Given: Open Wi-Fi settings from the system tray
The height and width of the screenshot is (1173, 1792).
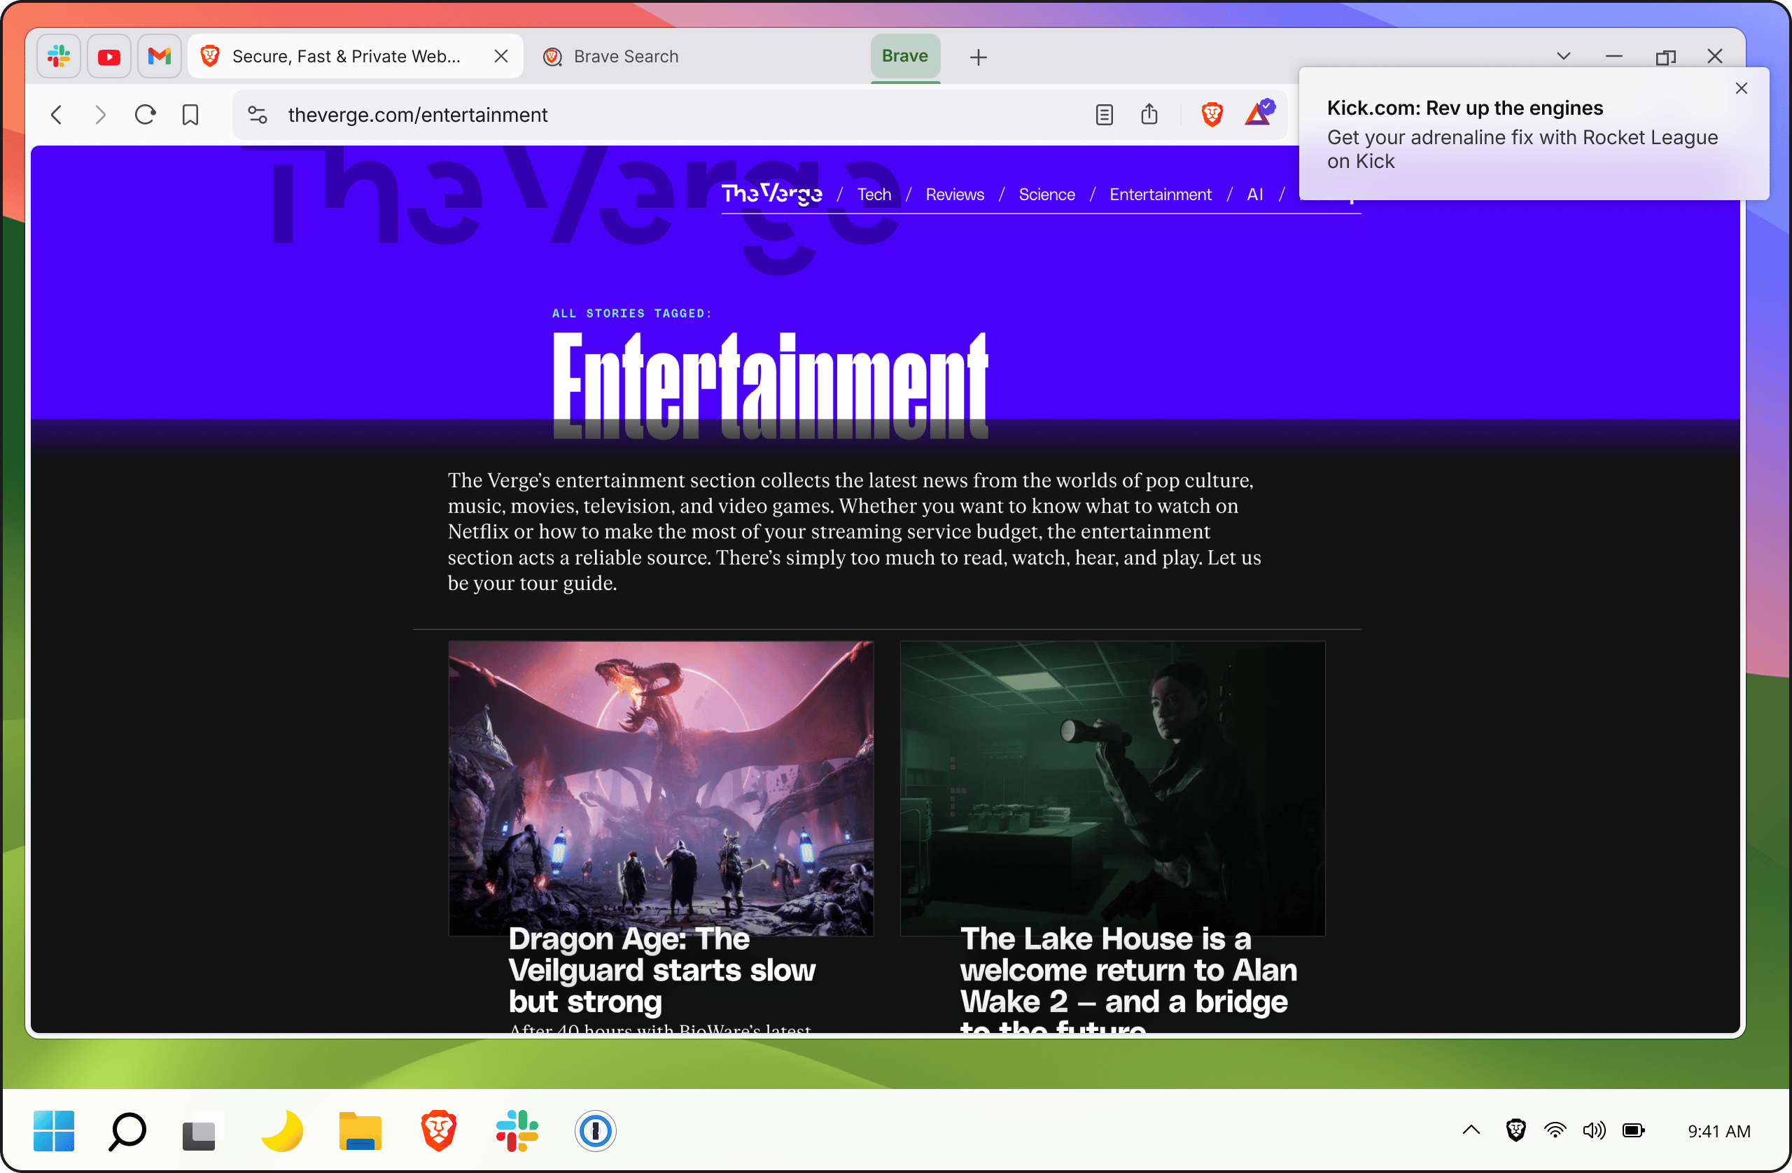Looking at the screenshot, I should (1555, 1131).
